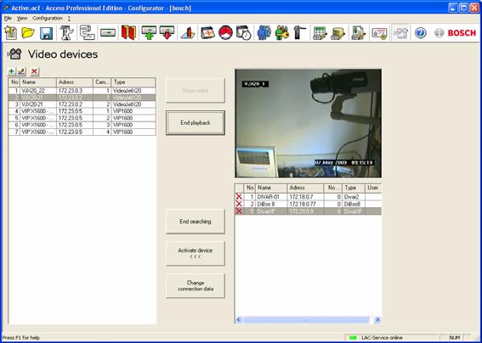Open the File menu
The width and height of the screenshot is (482, 343).
tap(8, 18)
